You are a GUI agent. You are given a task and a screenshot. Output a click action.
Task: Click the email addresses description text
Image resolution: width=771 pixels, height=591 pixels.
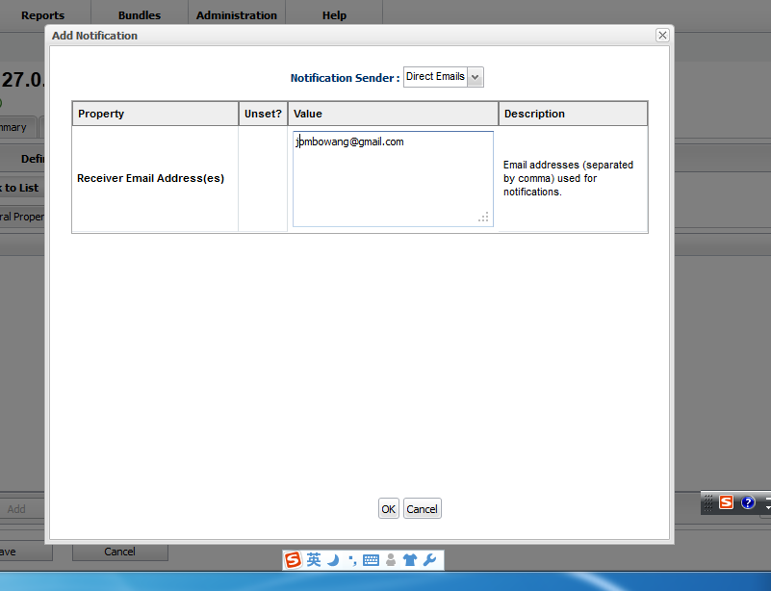pos(568,178)
